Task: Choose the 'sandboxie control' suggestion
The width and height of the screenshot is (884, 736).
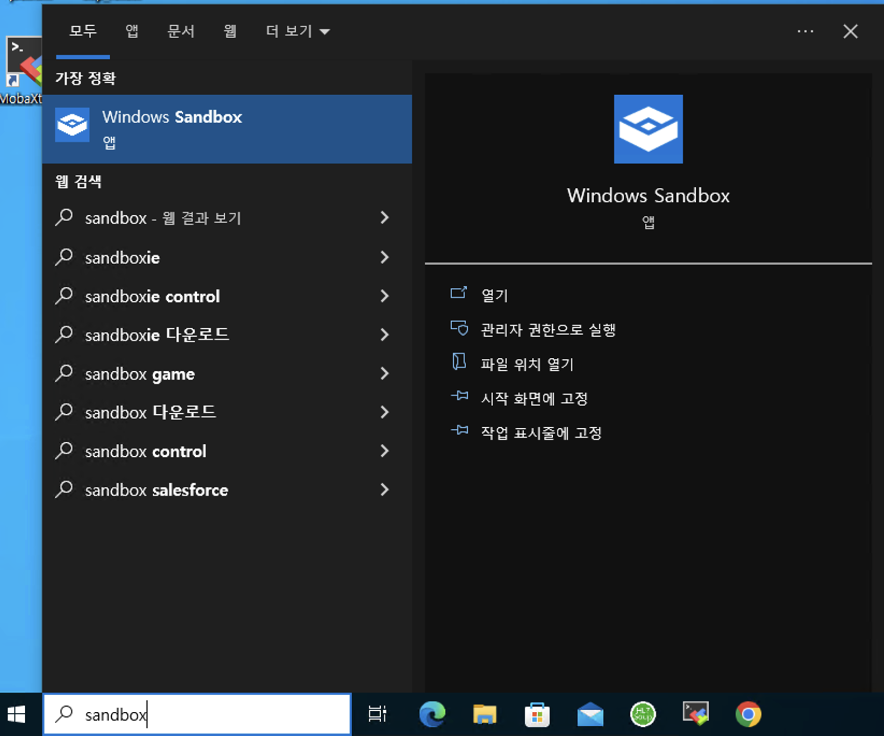Action: coord(227,296)
